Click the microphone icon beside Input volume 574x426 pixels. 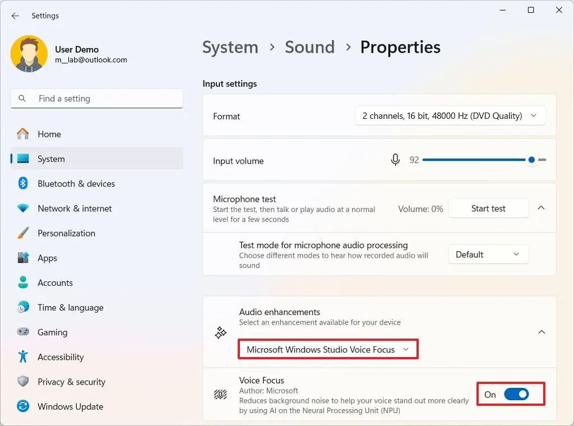[x=395, y=159]
